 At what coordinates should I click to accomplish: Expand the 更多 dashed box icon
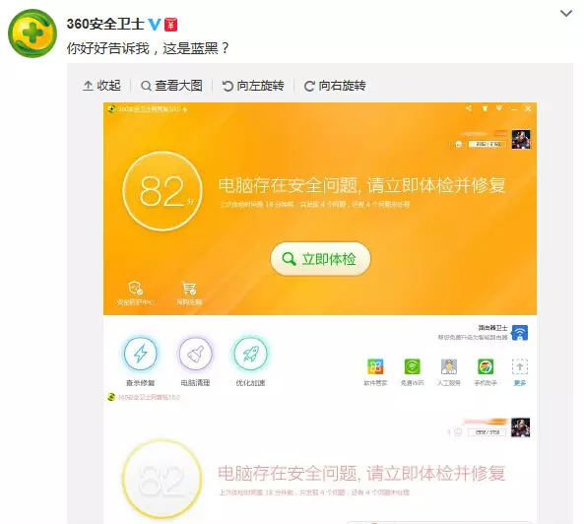tap(520, 366)
